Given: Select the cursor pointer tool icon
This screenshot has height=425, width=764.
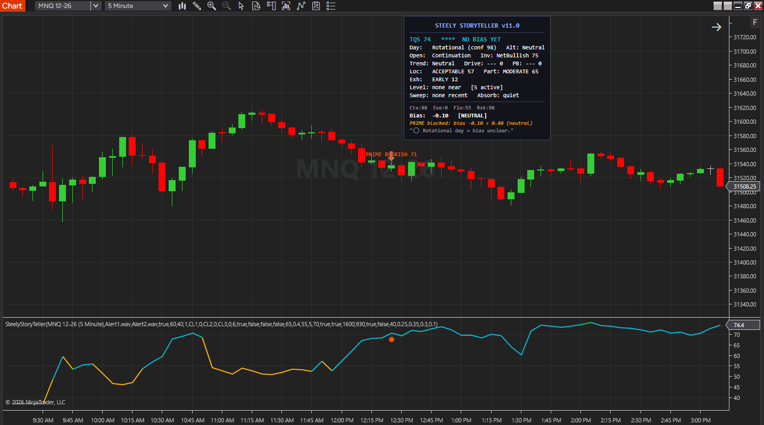Looking at the screenshot, I should point(241,6).
